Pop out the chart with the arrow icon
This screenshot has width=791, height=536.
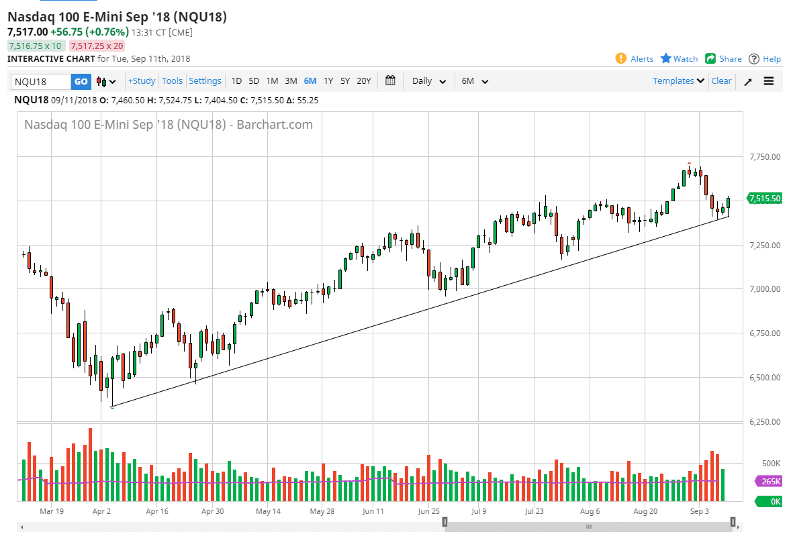(747, 81)
